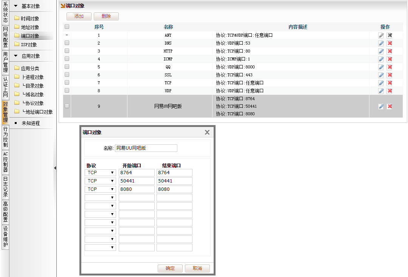Check the checkbox for DNS row
This screenshot has height=277, width=408.
coord(67,43)
